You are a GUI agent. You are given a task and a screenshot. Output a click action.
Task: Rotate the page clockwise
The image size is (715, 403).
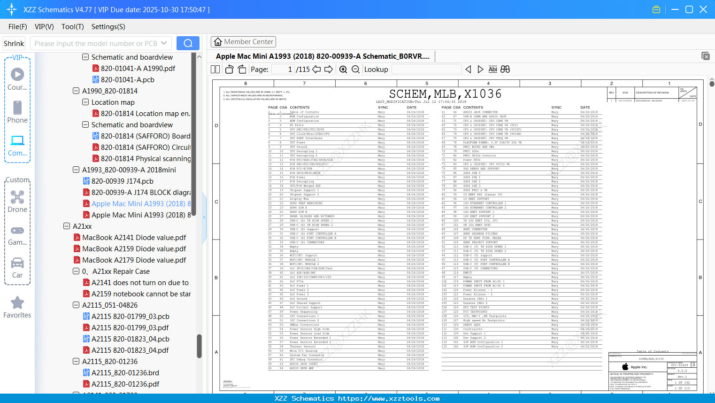click(242, 70)
